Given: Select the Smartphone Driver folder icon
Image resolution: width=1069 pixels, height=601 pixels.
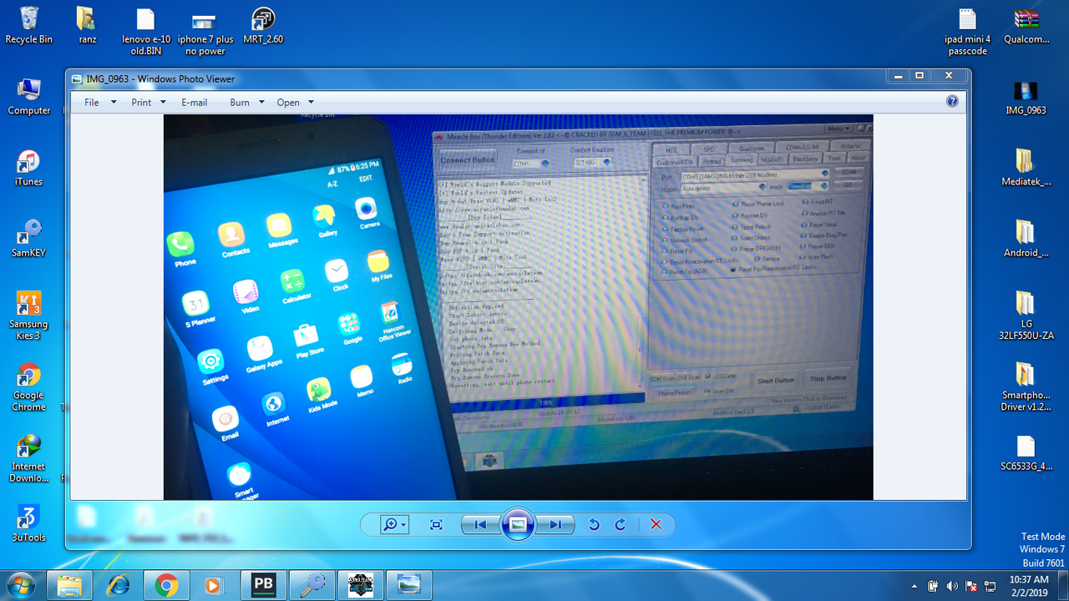Looking at the screenshot, I should pos(1026,387).
